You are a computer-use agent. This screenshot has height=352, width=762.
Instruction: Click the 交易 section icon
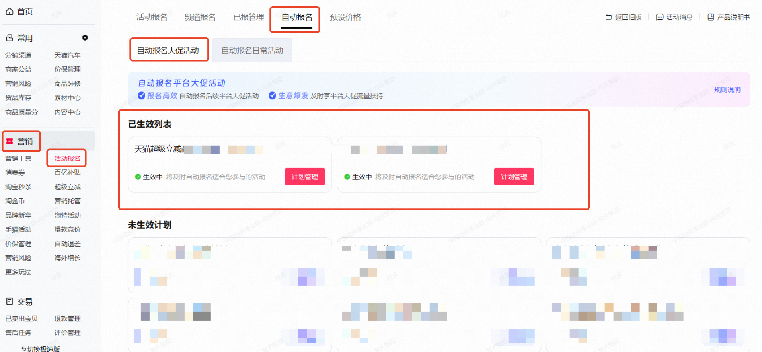[x=10, y=301]
